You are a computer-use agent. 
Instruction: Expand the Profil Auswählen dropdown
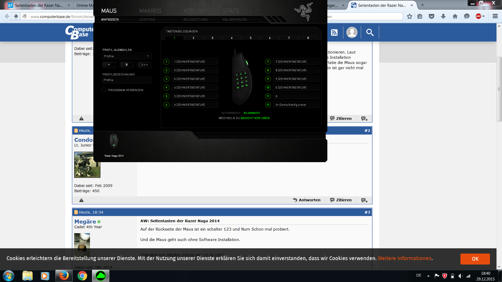click(x=127, y=56)
